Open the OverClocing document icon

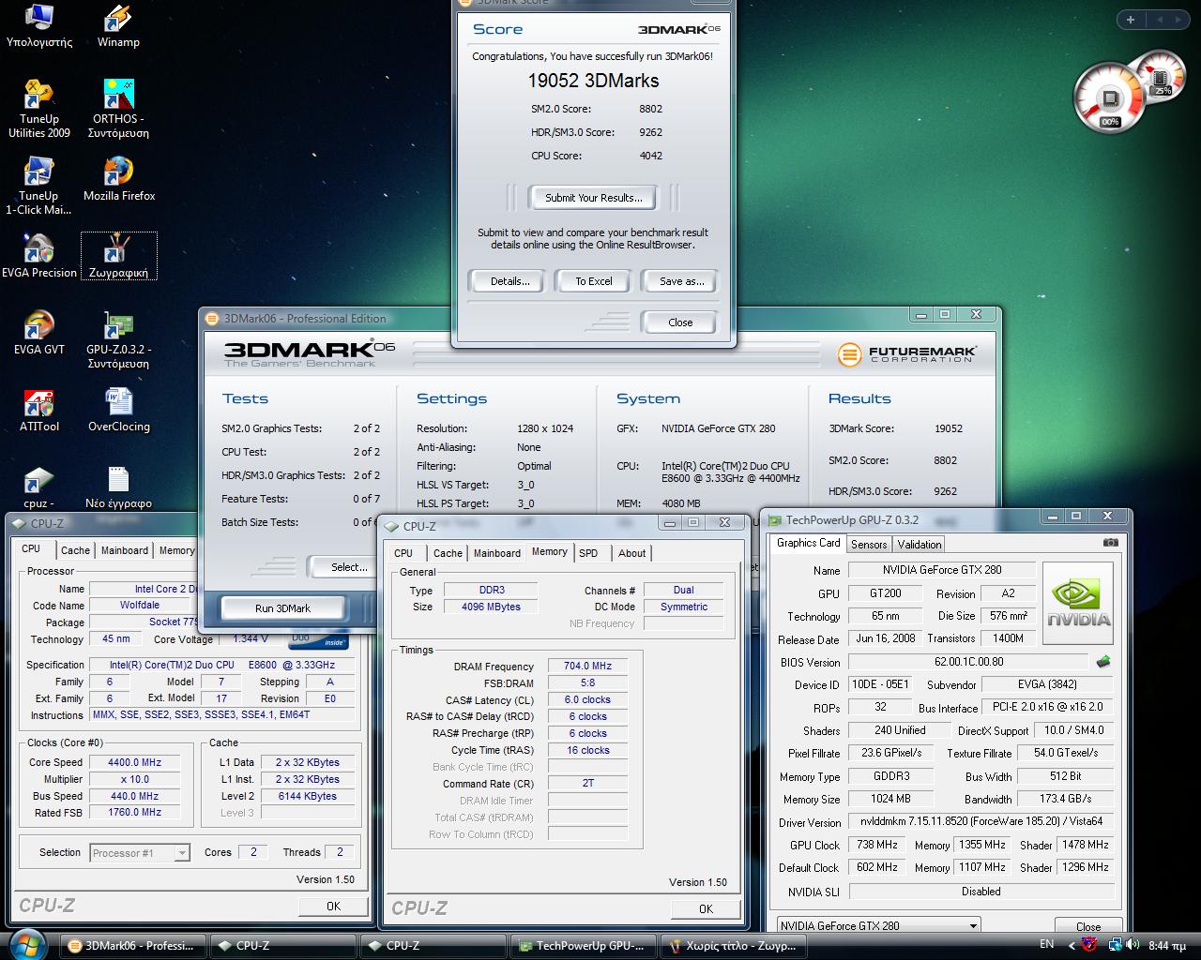tap(119, 410)
